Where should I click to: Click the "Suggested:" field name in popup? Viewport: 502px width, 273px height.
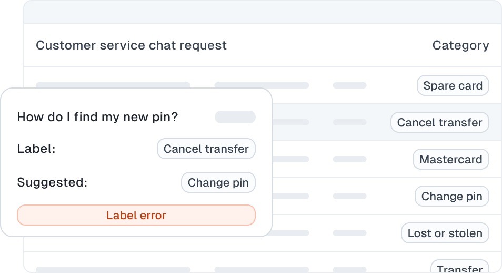[52, 182]
